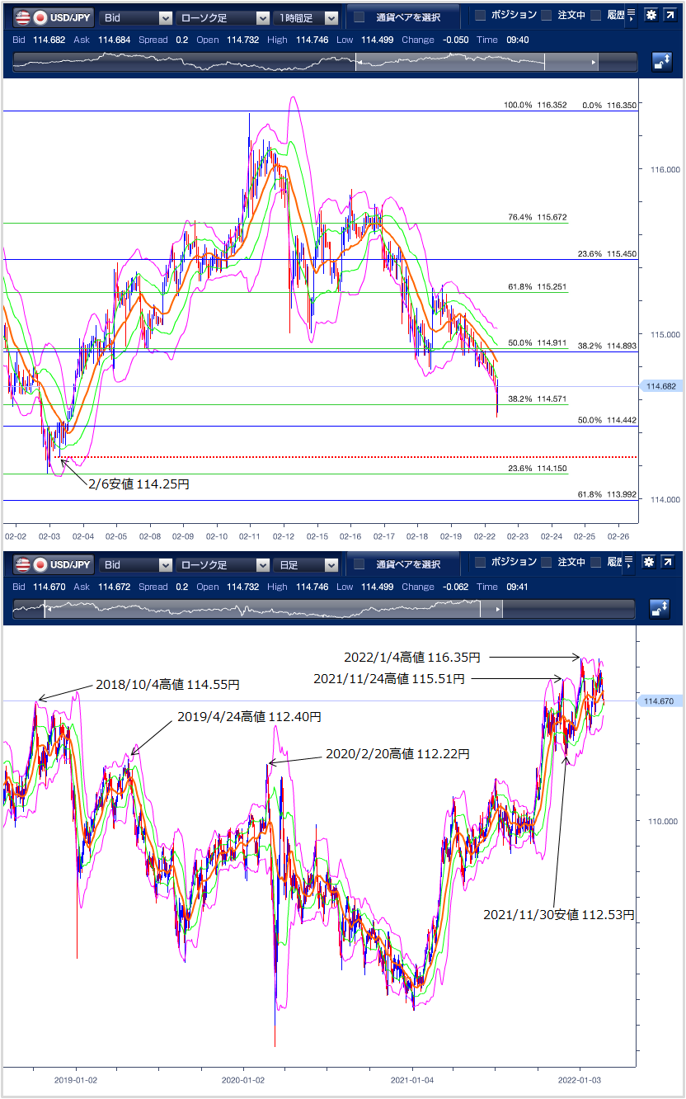The height and width of the screenshot is (1099, 686).
Task: Open settings gear on the daily chart
Action: 651,563
